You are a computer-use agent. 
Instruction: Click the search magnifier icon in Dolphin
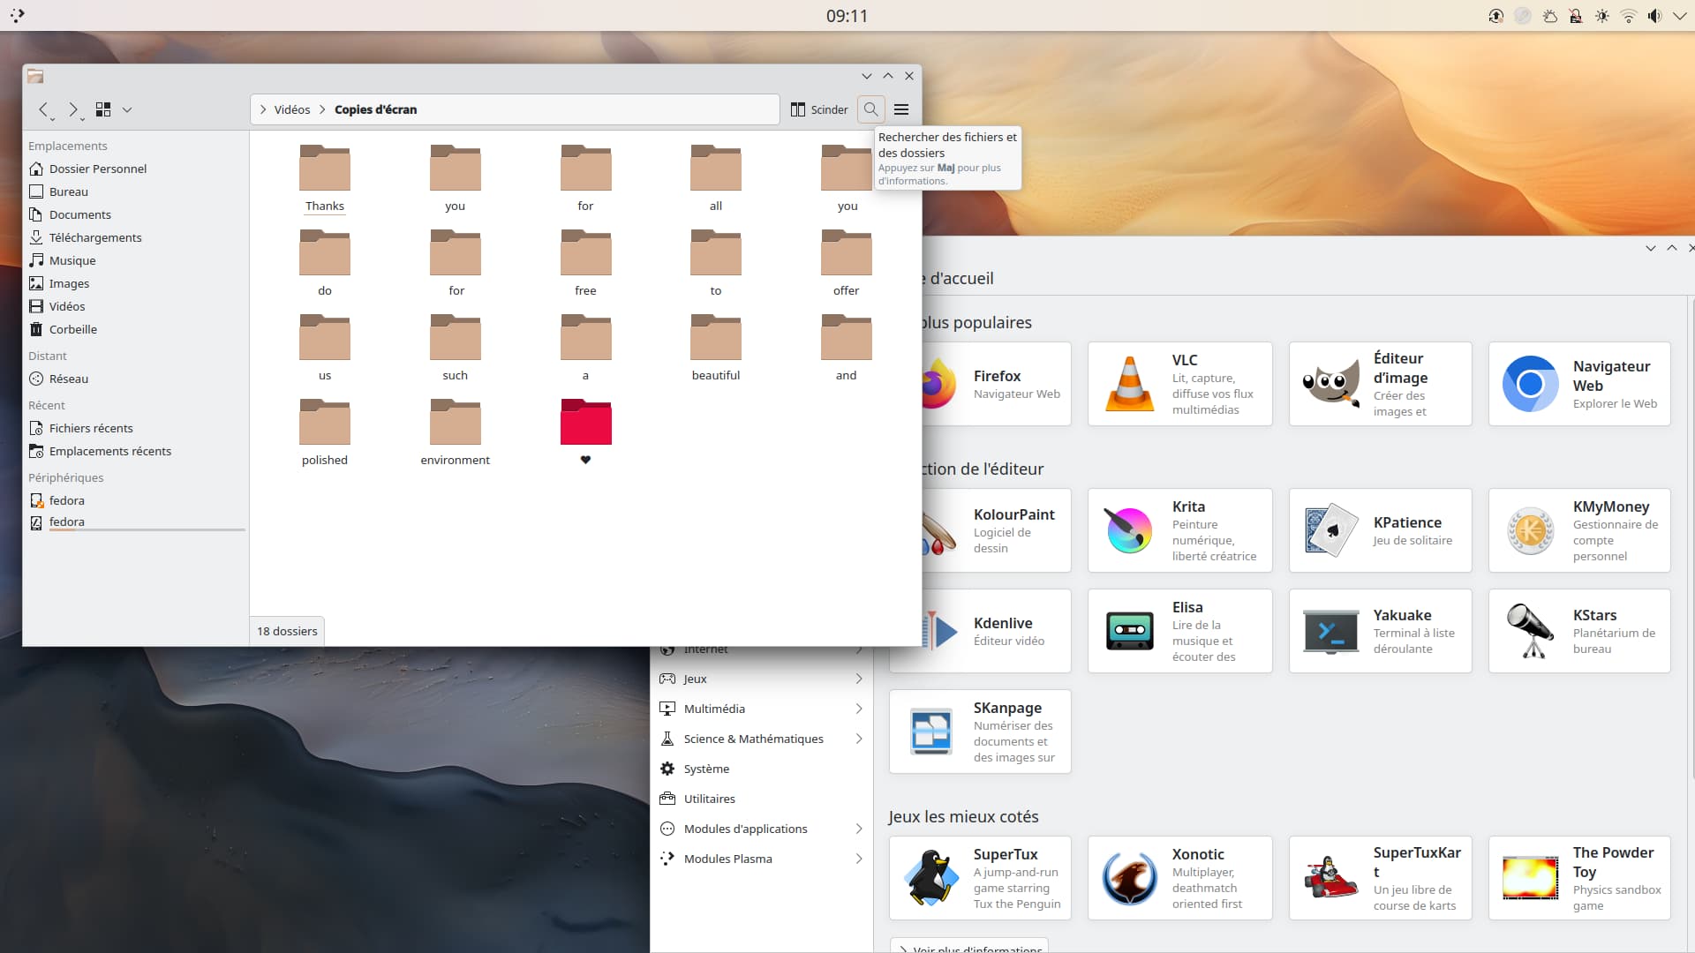(x=870, y=109)
